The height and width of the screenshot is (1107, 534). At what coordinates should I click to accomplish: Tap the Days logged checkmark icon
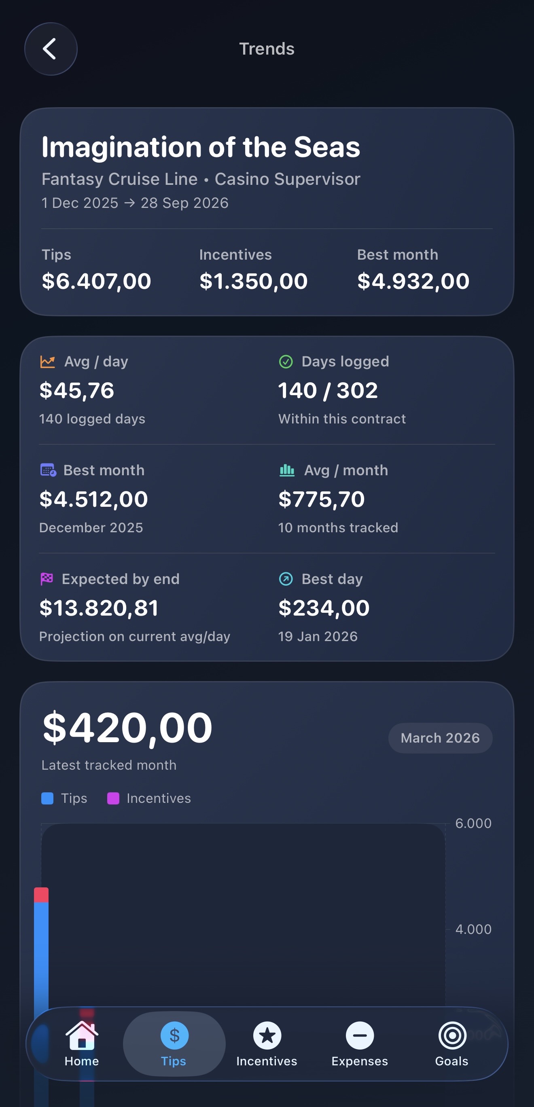286,362
